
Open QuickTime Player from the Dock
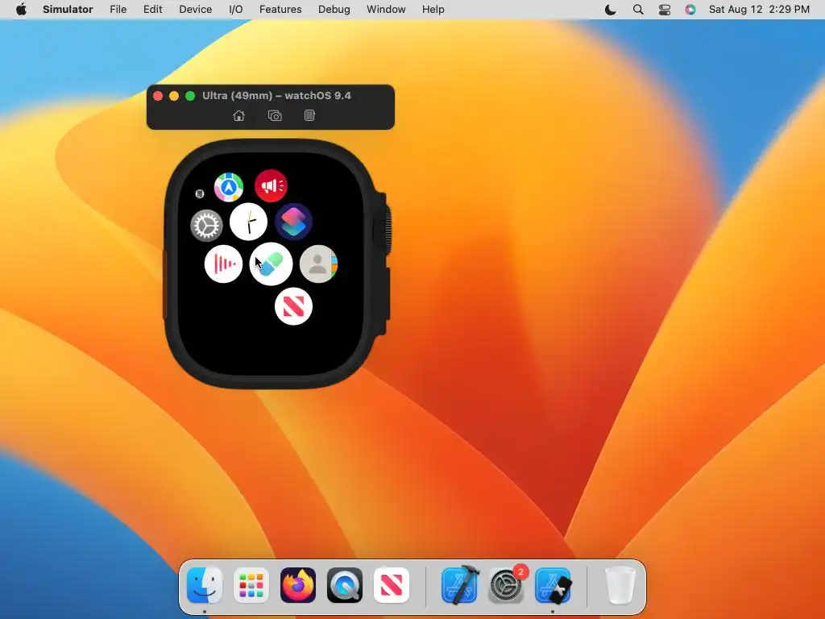coord(345,585)
